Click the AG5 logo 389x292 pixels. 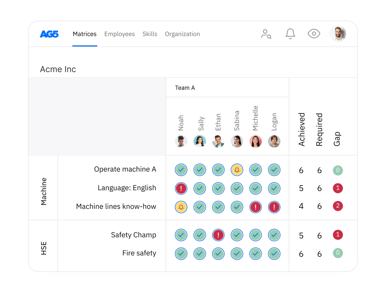point(50,34)
